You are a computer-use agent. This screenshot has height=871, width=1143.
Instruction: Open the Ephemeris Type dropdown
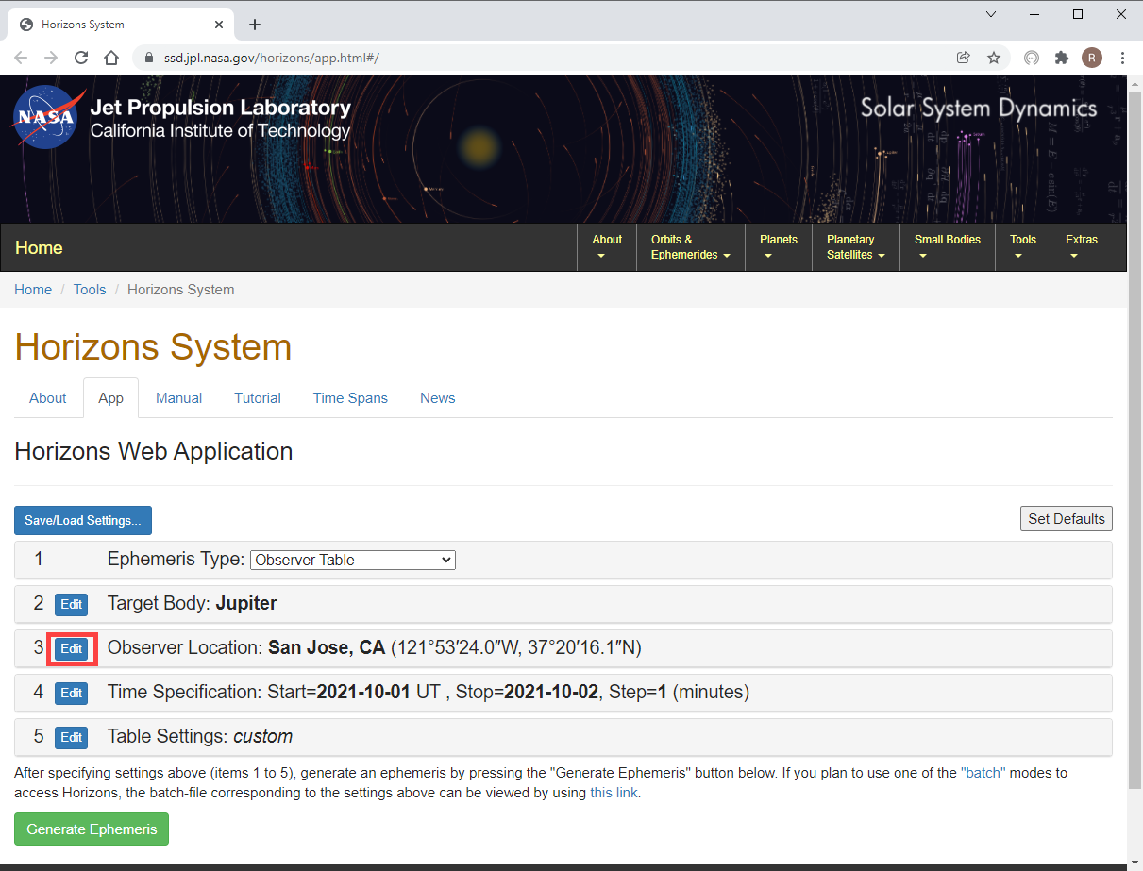[x=353, y=560]
